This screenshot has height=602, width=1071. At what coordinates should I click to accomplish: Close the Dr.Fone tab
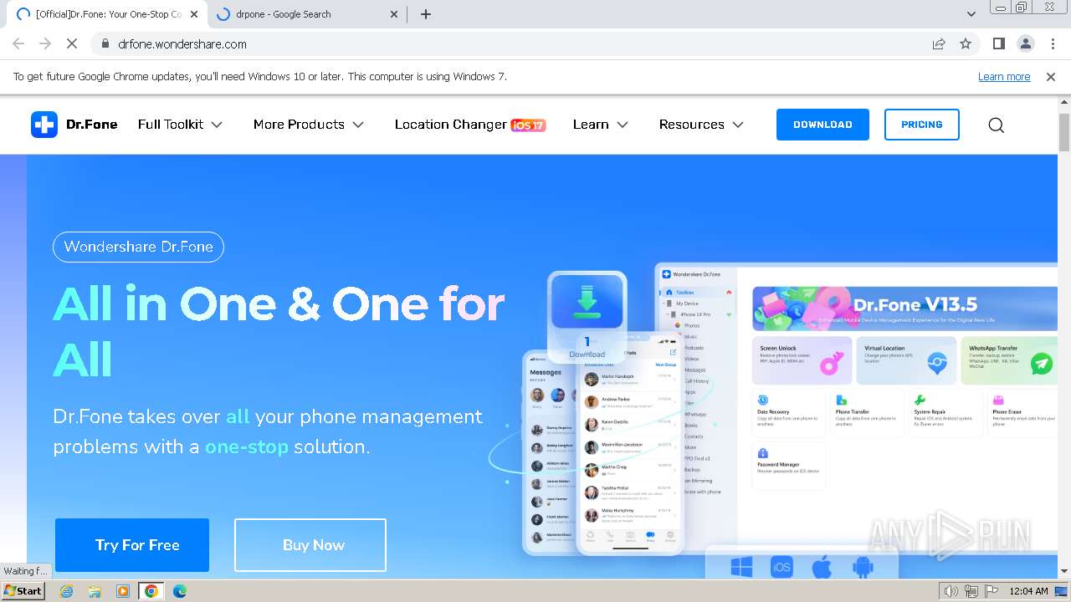pyautogui.click(x=194, y=14)
